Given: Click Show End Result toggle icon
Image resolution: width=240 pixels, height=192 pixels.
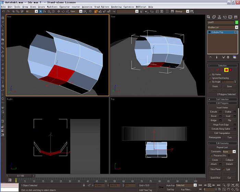Looking at the screenshot, I should coord(217,57).
